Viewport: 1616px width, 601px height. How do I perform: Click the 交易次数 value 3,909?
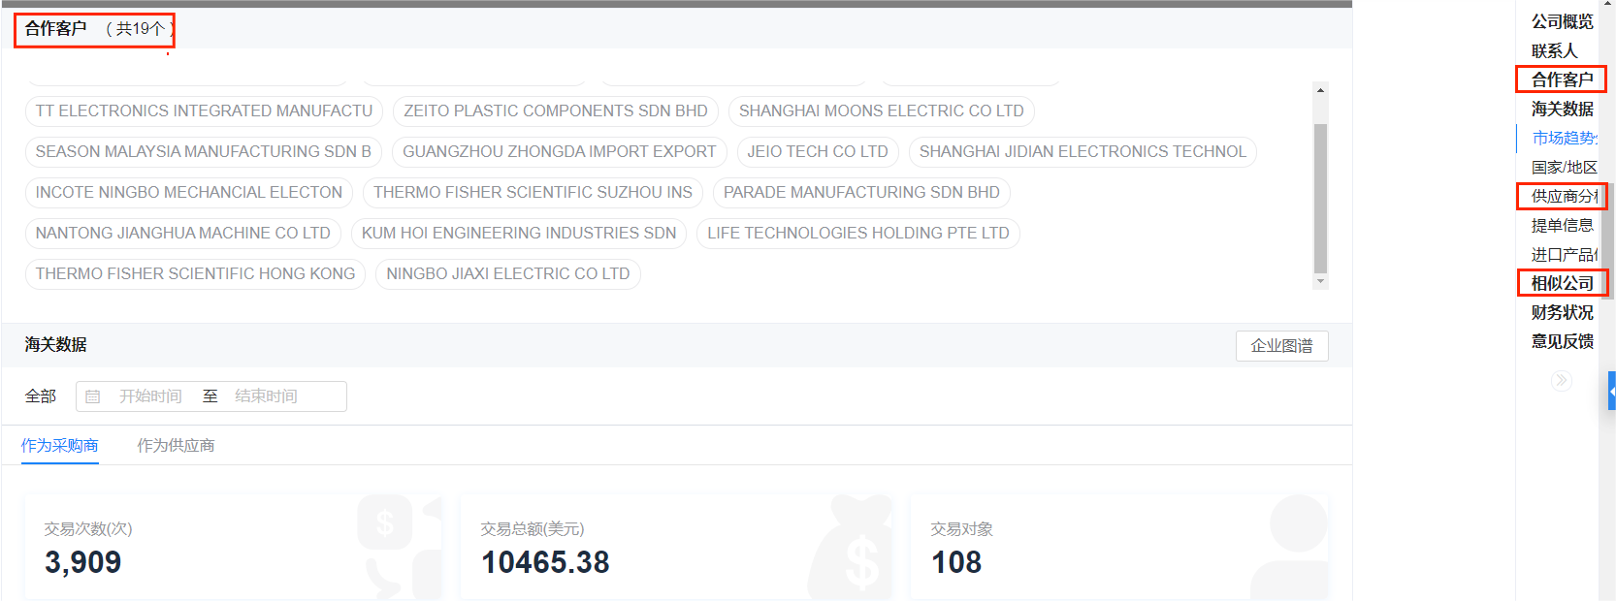(83, 562)
